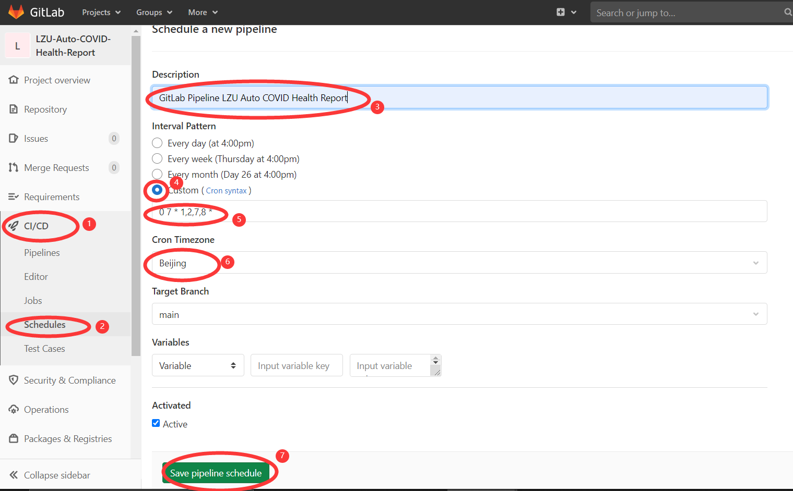793x491 pixels.
Task: Open Editor under CI/CD
Action: [36, 276]
